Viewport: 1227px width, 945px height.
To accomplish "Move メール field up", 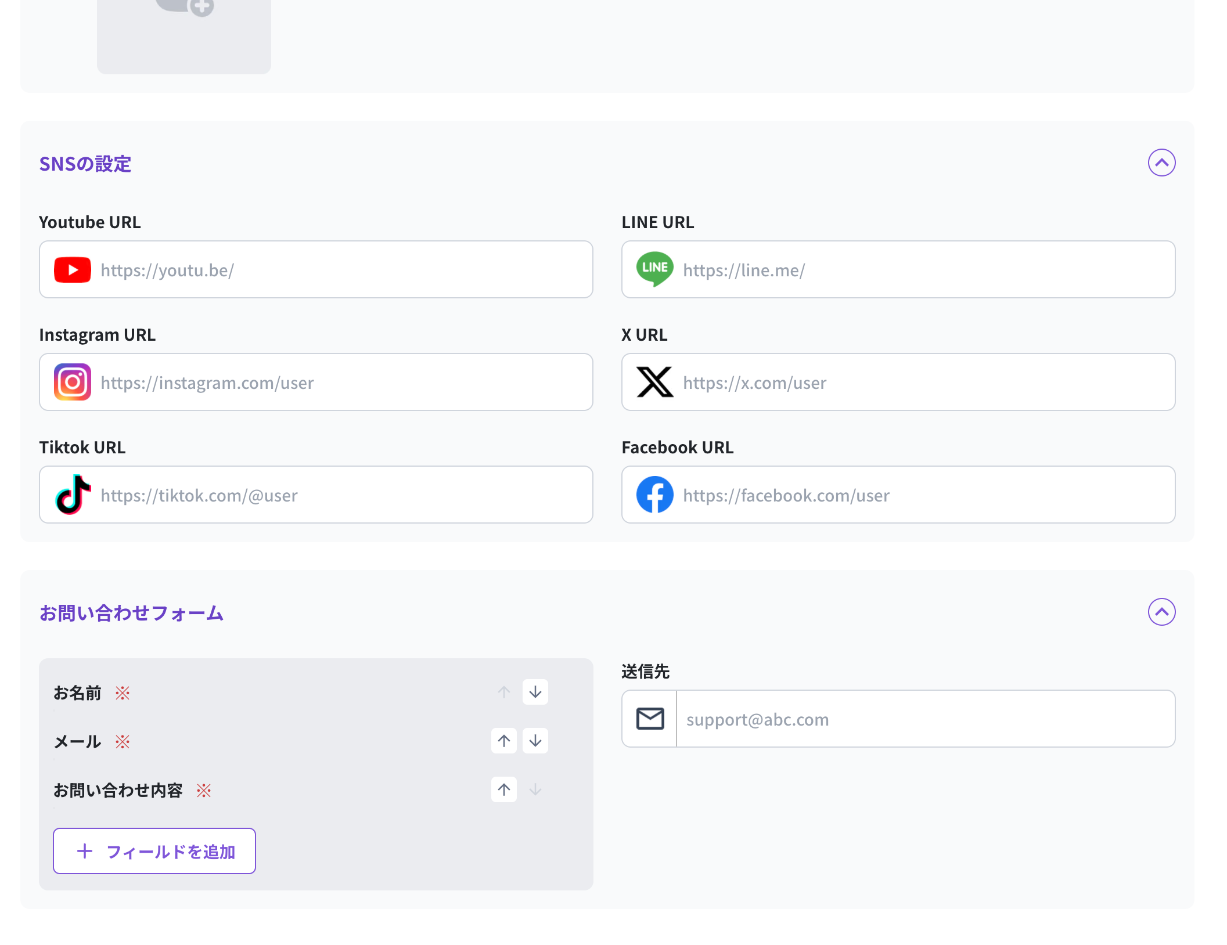I will coord(503,741).
